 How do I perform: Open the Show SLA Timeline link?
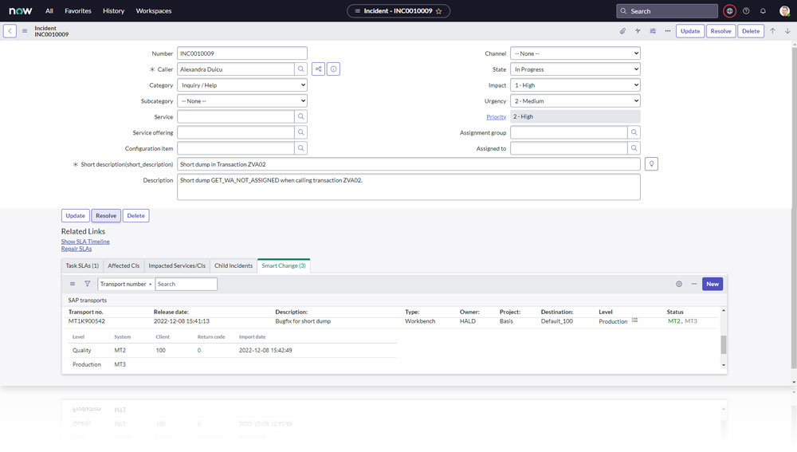tap(85, 242)
